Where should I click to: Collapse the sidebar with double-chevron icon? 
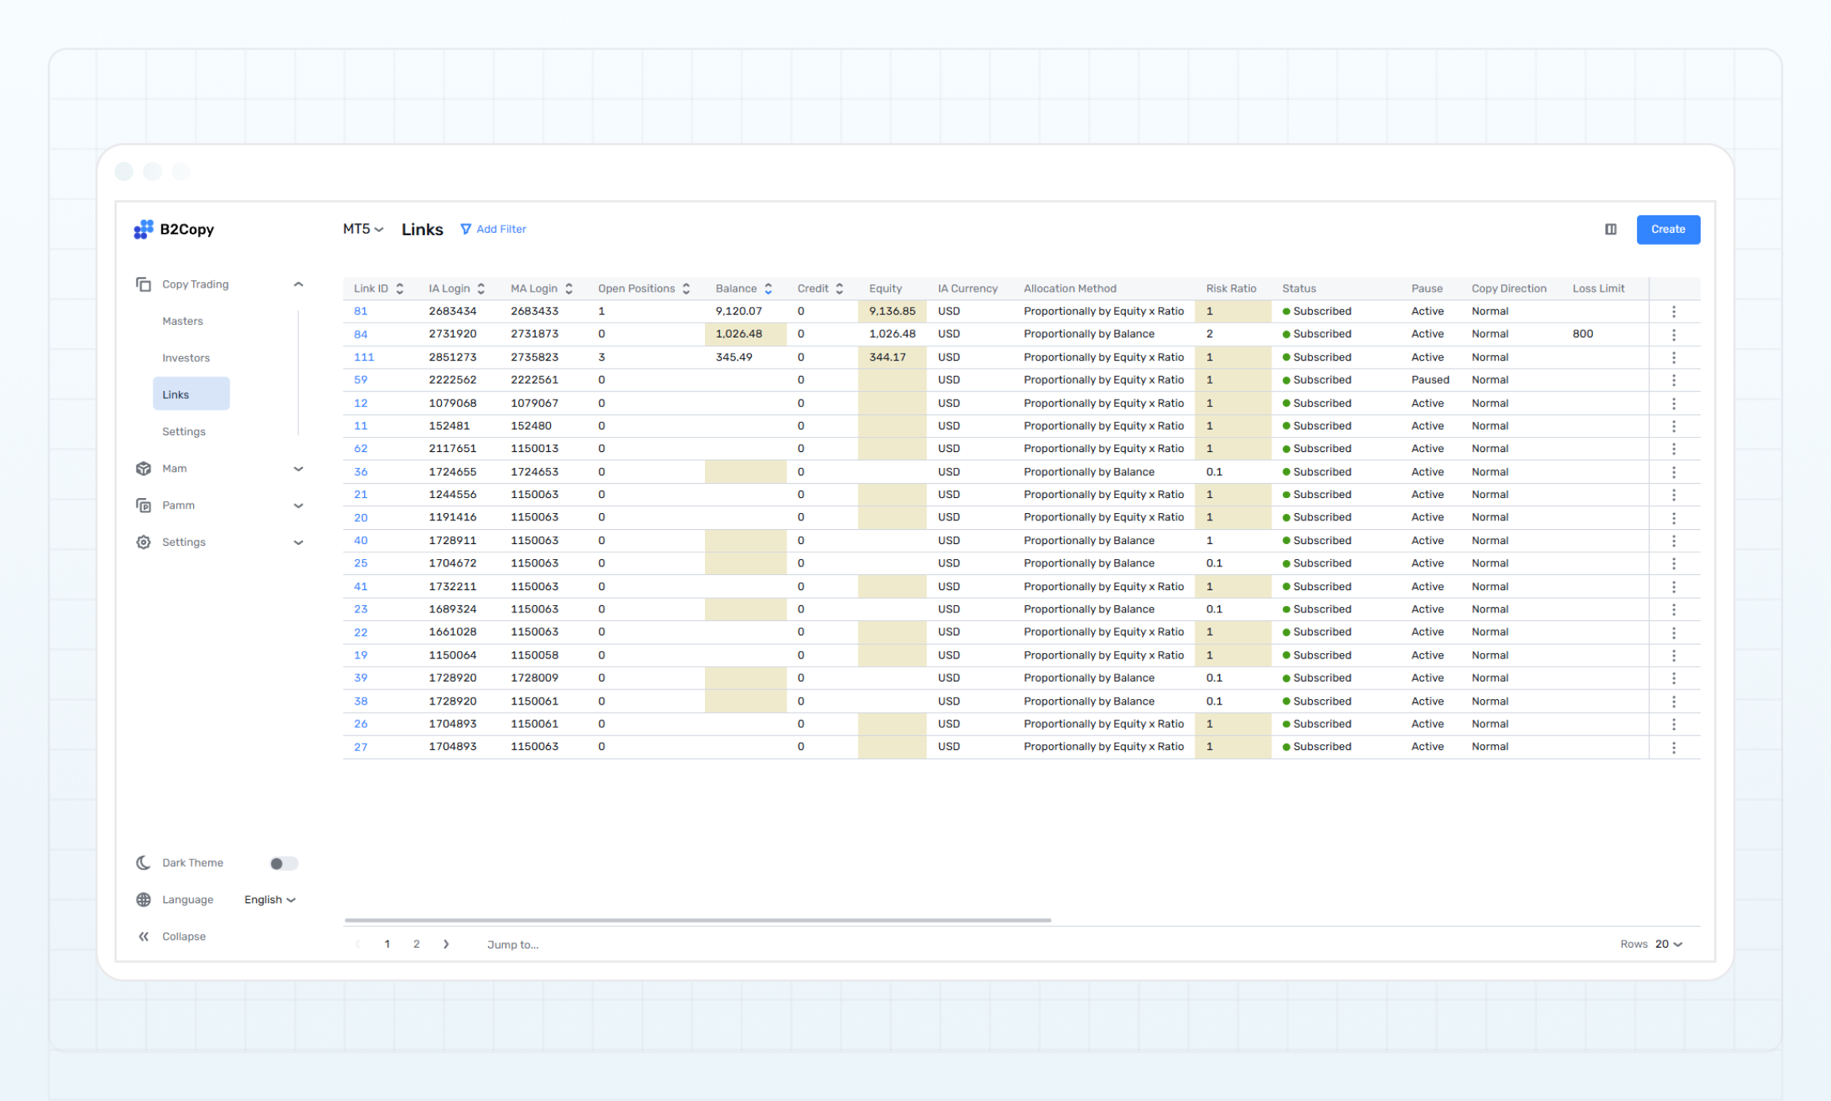pos(144,937)
